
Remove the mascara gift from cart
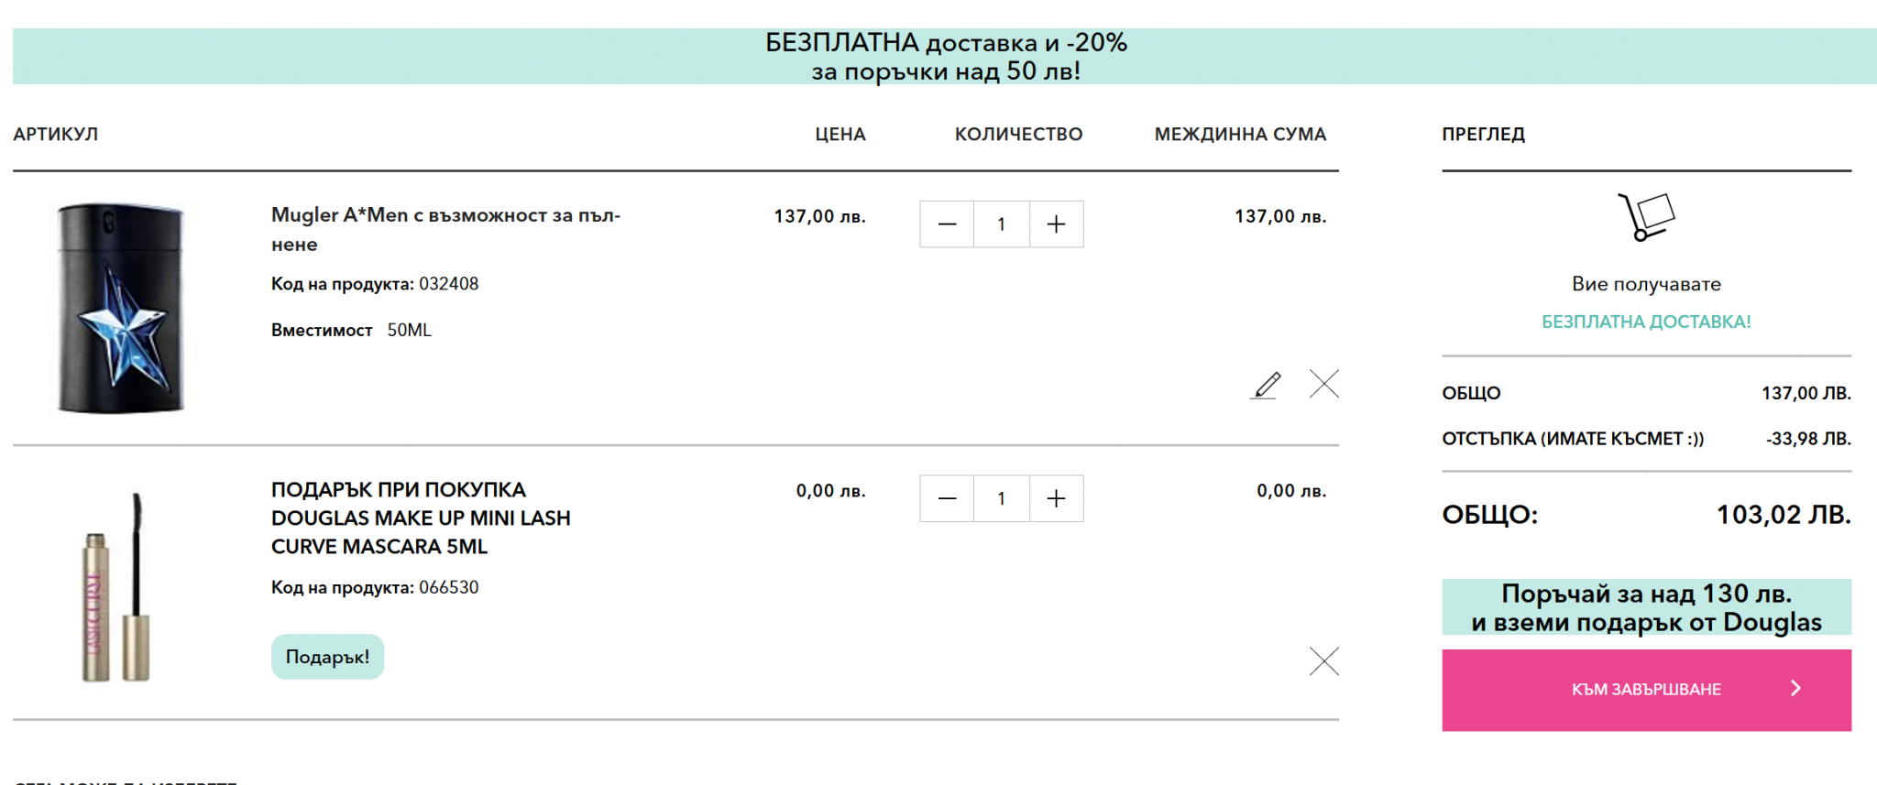point(1324,660)
